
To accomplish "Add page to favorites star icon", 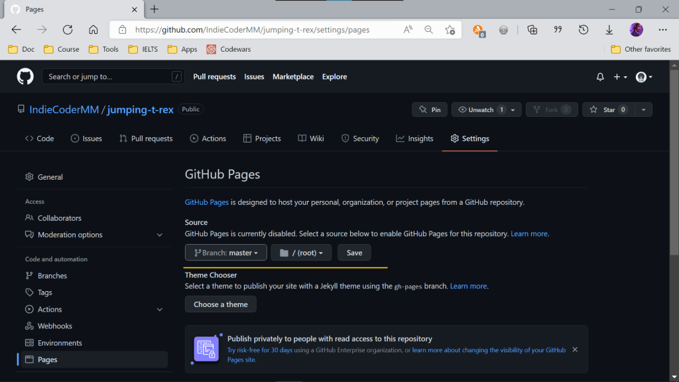I will [450, 30].
